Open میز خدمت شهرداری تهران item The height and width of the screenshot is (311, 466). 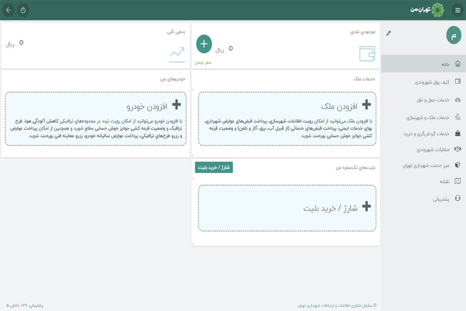[x=424, y=165]
